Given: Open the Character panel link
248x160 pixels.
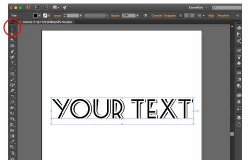Looking at the screenshot, I should point(157,16).
